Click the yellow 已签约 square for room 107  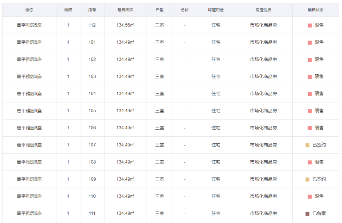(307, 145)
